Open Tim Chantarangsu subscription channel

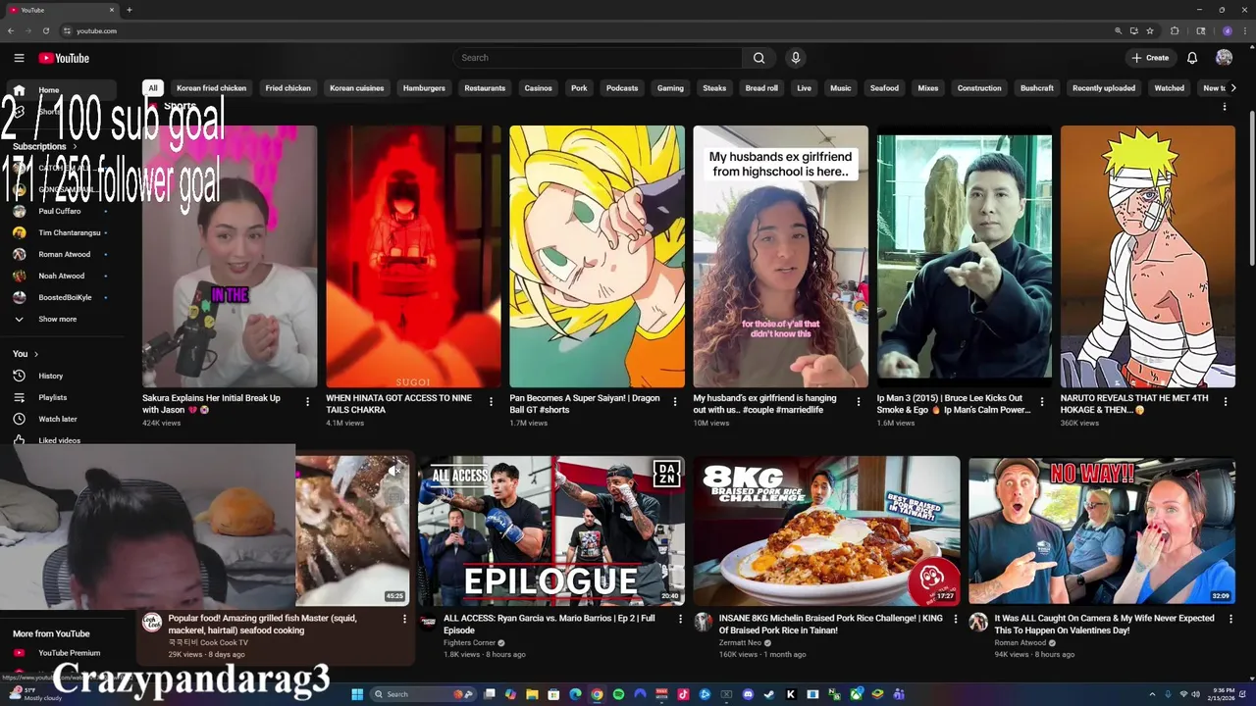(70, 232)
